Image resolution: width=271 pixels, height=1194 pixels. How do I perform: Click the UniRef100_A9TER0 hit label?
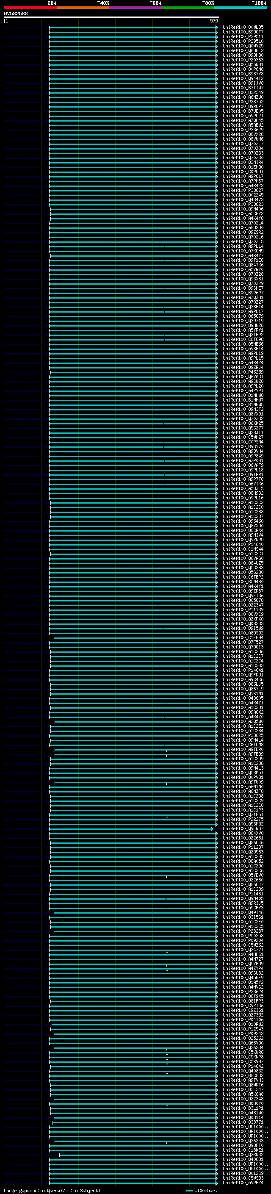(x=243, y=750)
